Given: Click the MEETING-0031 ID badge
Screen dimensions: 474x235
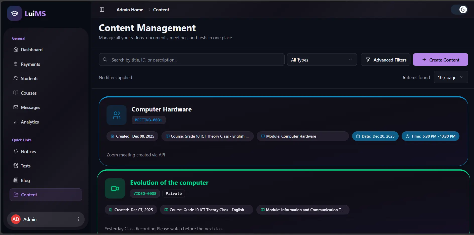Looking at the screenshot, I should pyautogui.click(x=148, y=120).
